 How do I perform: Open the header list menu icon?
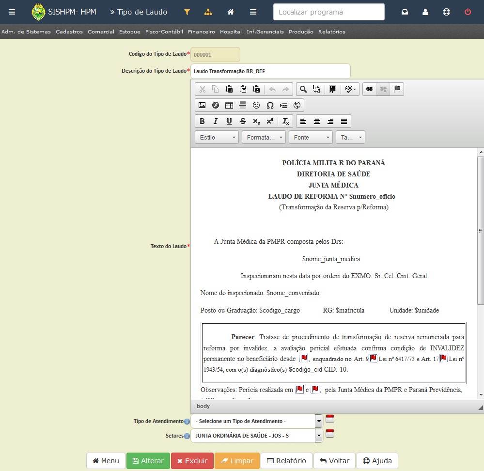pos(253,12)
